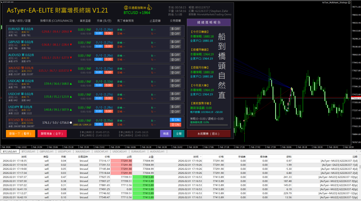Click the EURUSD 單 0.02/8 symbol label
Screen dimensions: 361x201
pyautogui.click(x=21, y=29)
